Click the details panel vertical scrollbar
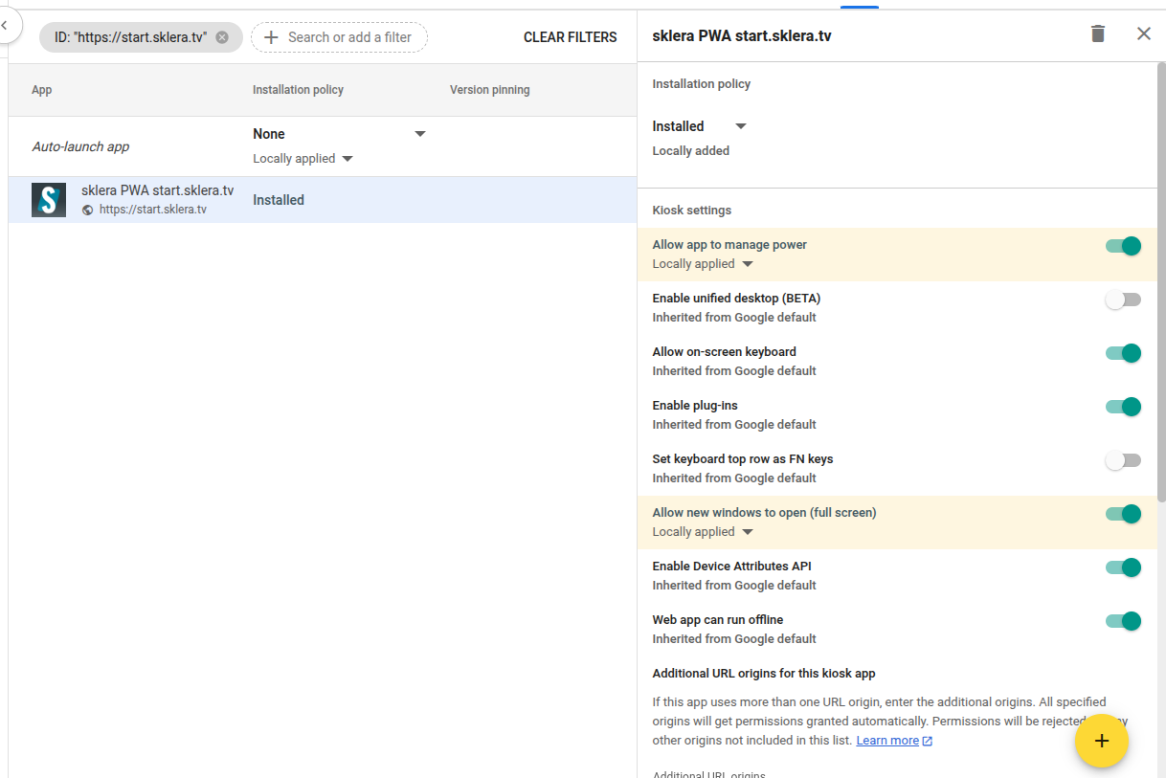The width and height of the screenshot is (1166, 778). 1161,282
